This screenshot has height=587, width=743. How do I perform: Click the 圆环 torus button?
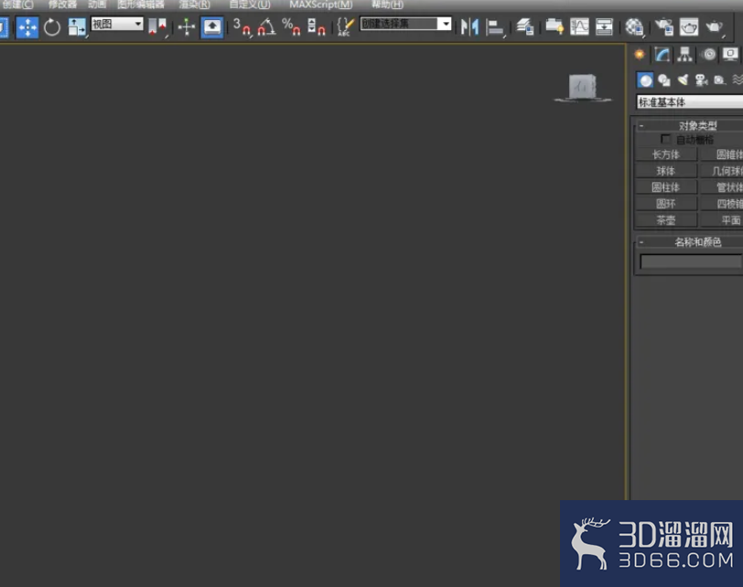pyautogui.click(x=666, y=204)
